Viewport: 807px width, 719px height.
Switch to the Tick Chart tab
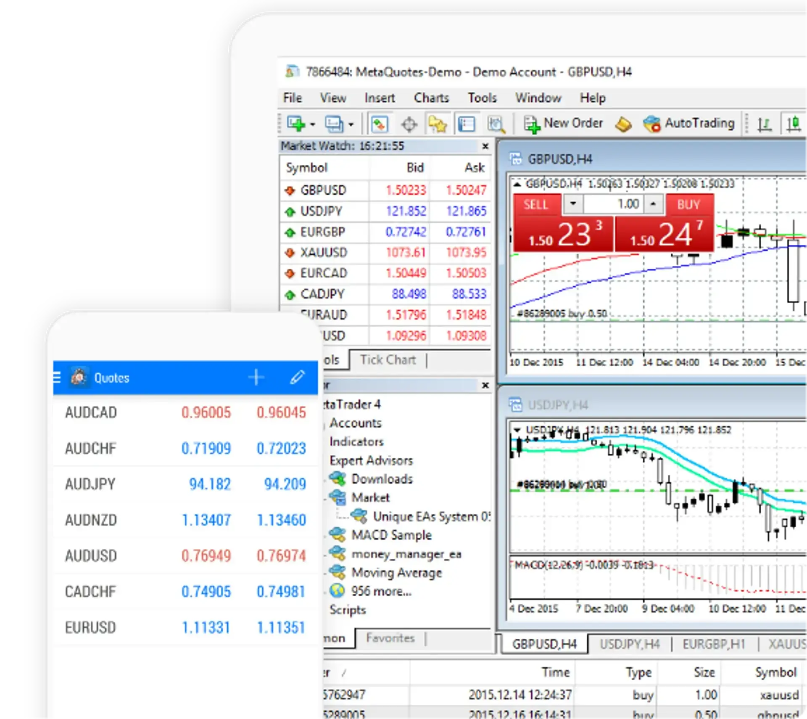click(x=388, y=360)
